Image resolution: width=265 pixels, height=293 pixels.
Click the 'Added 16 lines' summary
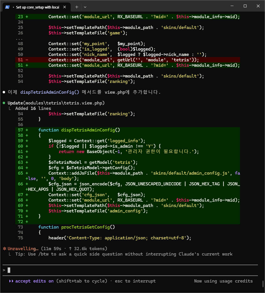point(33,108)
